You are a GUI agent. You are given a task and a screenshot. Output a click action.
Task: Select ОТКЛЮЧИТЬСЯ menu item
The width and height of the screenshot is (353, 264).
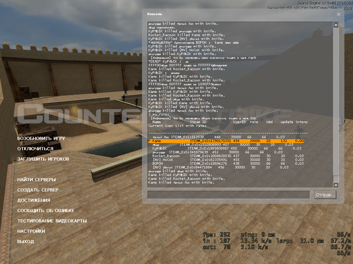[36, 148]
